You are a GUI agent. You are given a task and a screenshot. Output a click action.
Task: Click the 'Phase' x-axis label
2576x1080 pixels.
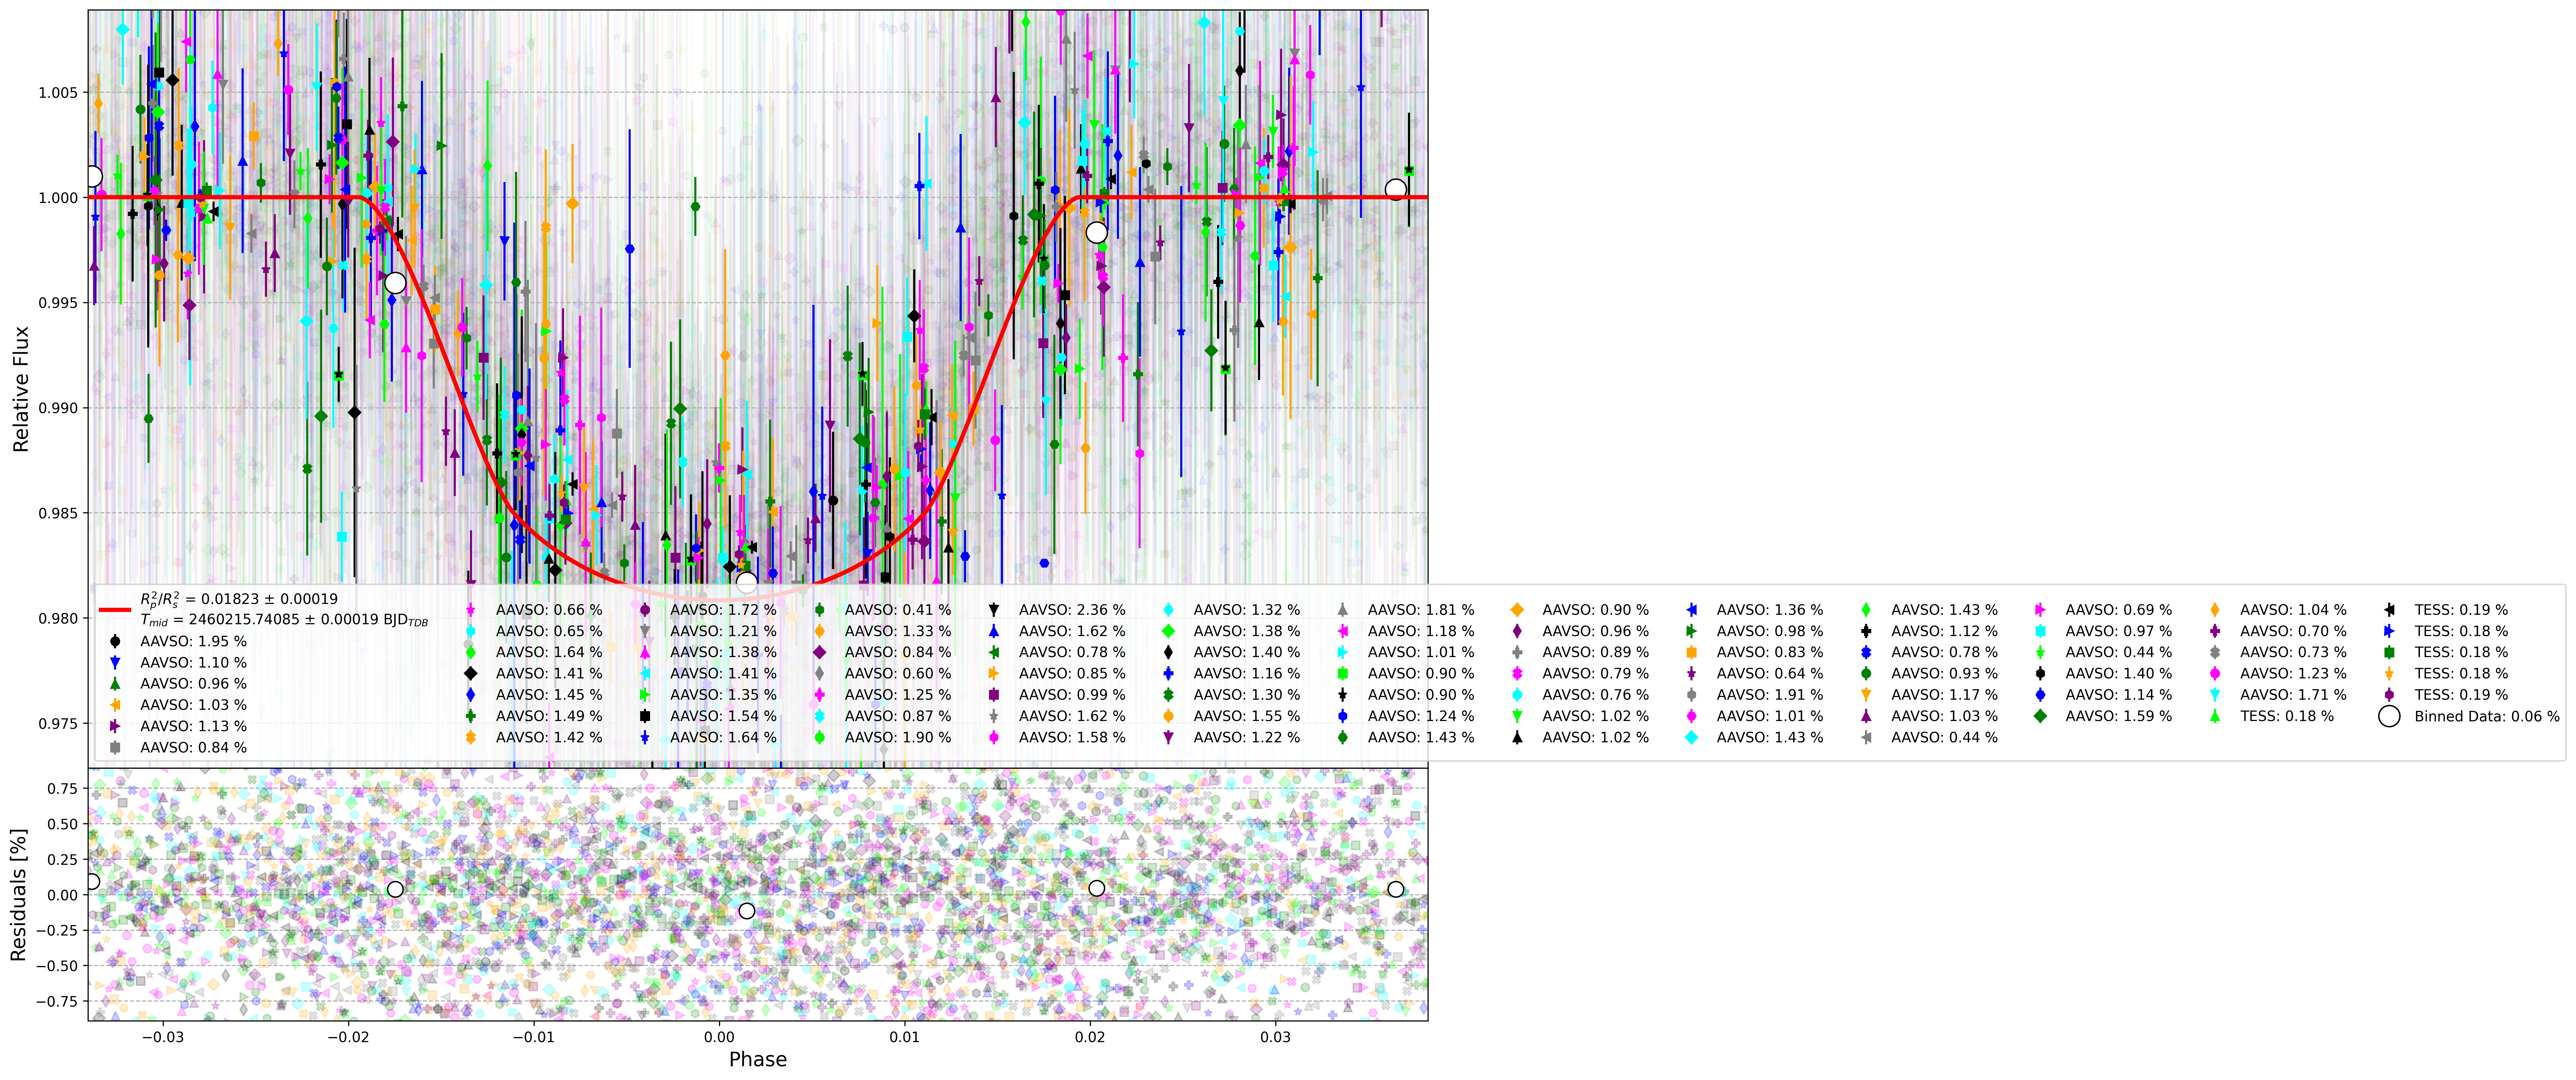tap(758, 1060)
